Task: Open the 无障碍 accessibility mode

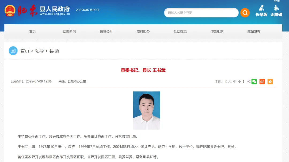Action: (x=276, y=12)
